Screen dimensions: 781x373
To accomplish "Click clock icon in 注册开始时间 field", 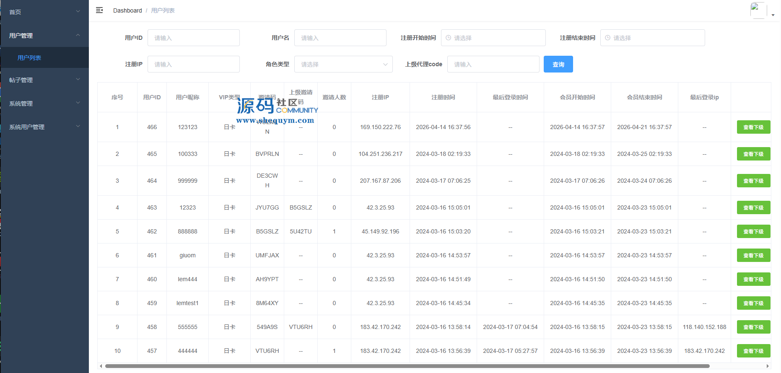I will (449, 38).
